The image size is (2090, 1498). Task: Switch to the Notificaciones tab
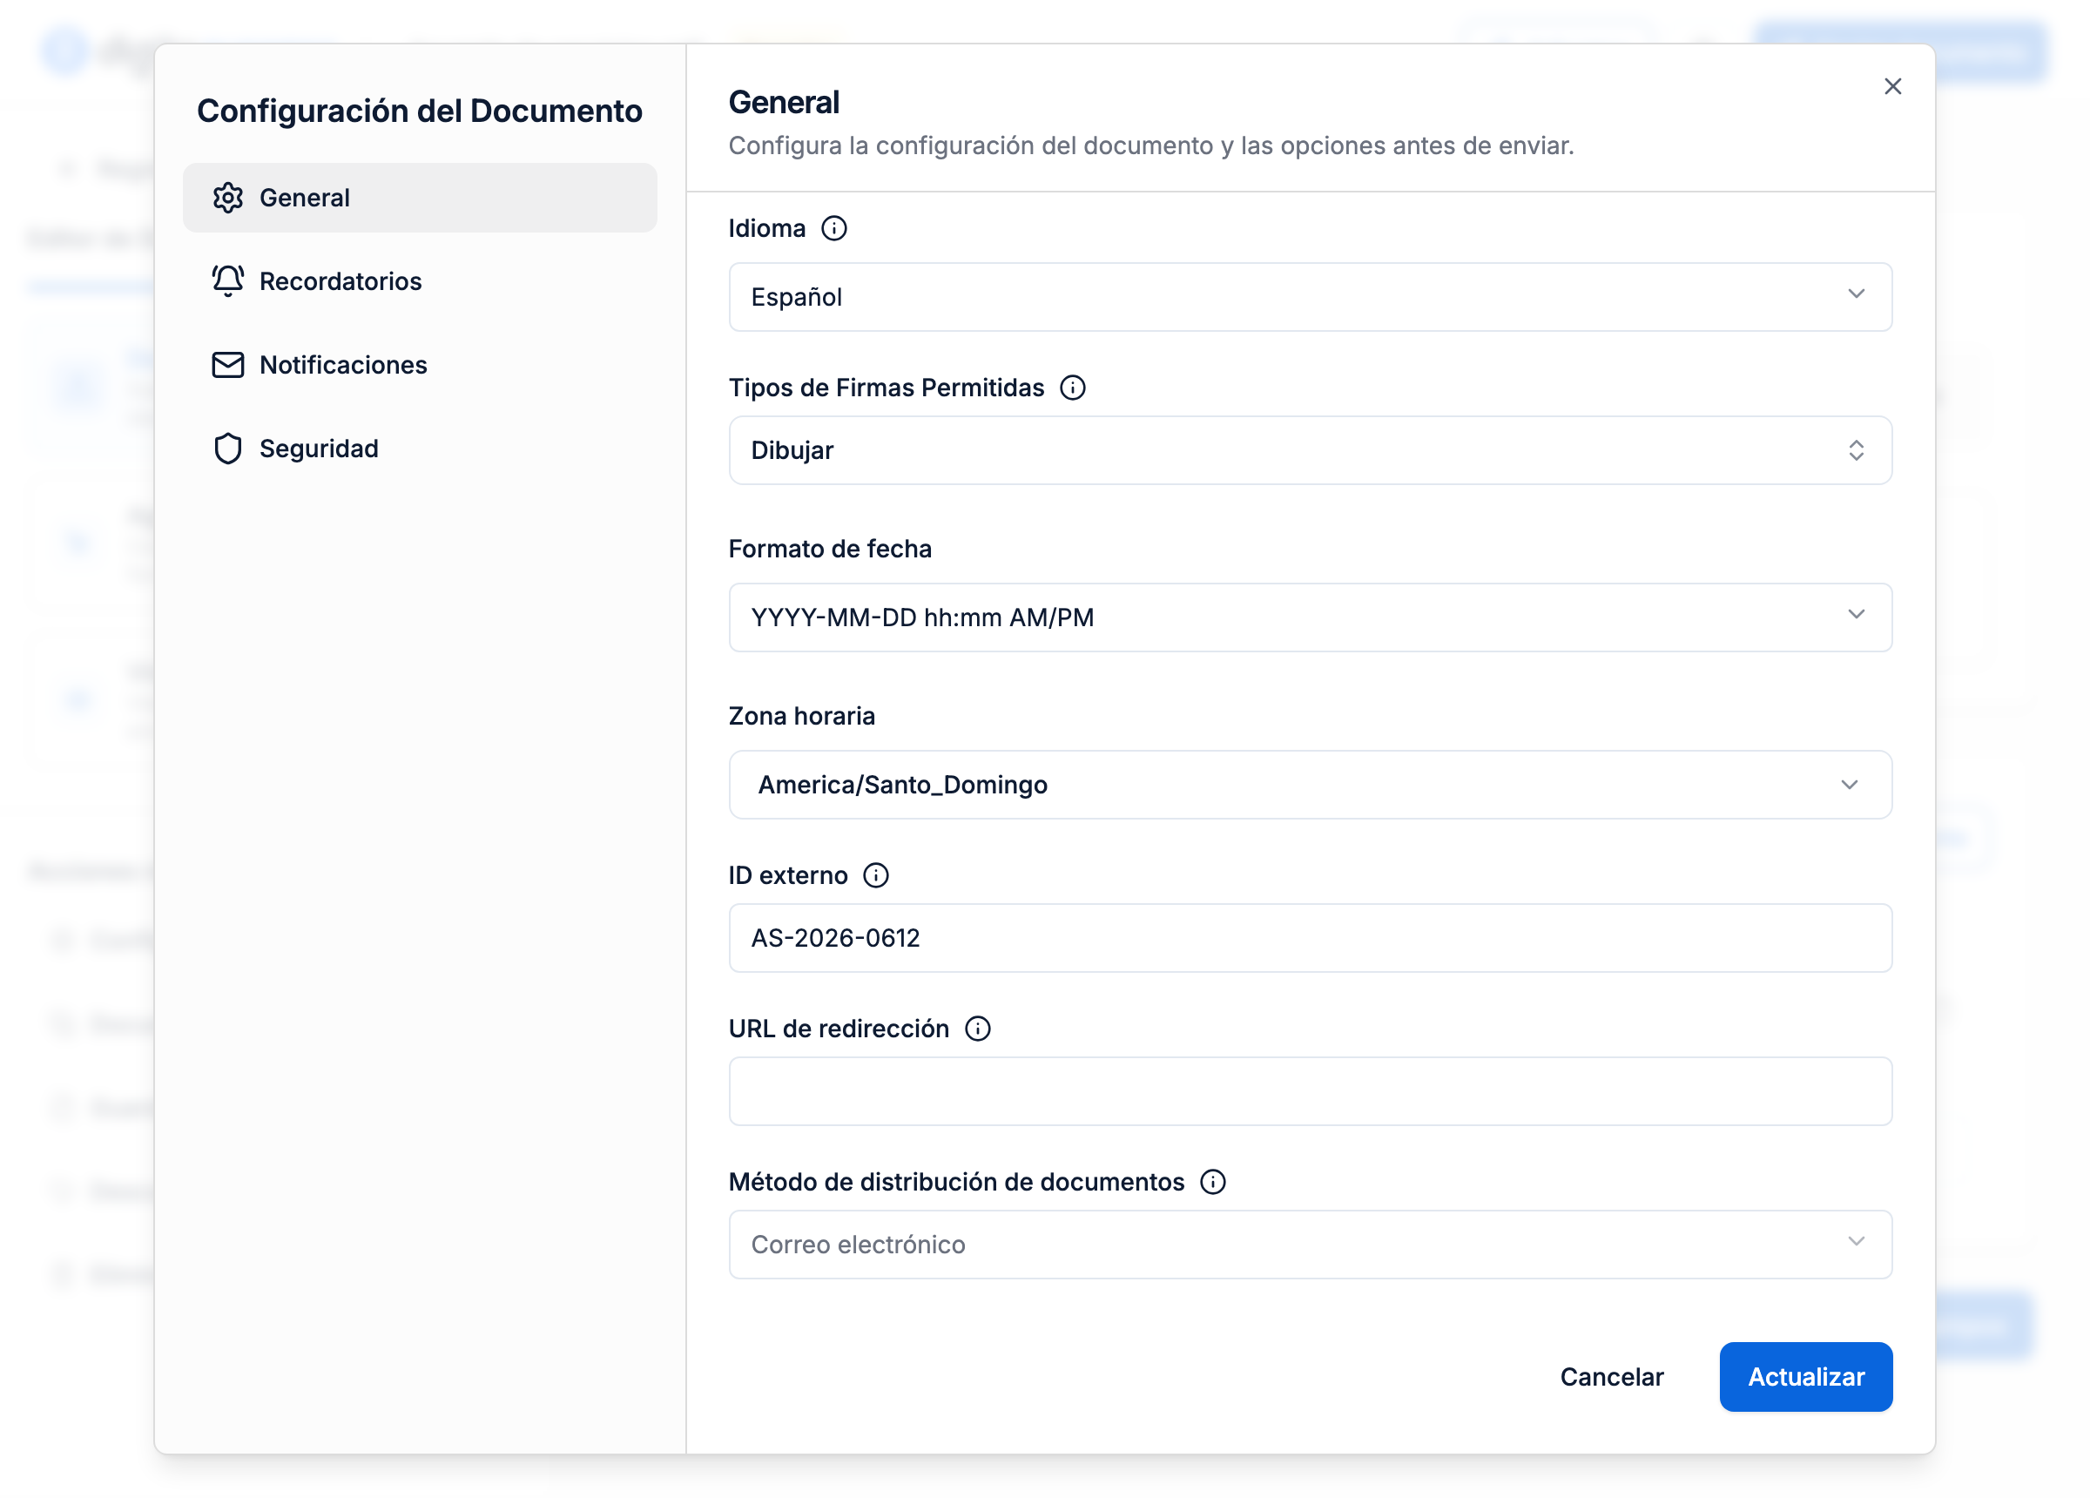coord(421,365)
